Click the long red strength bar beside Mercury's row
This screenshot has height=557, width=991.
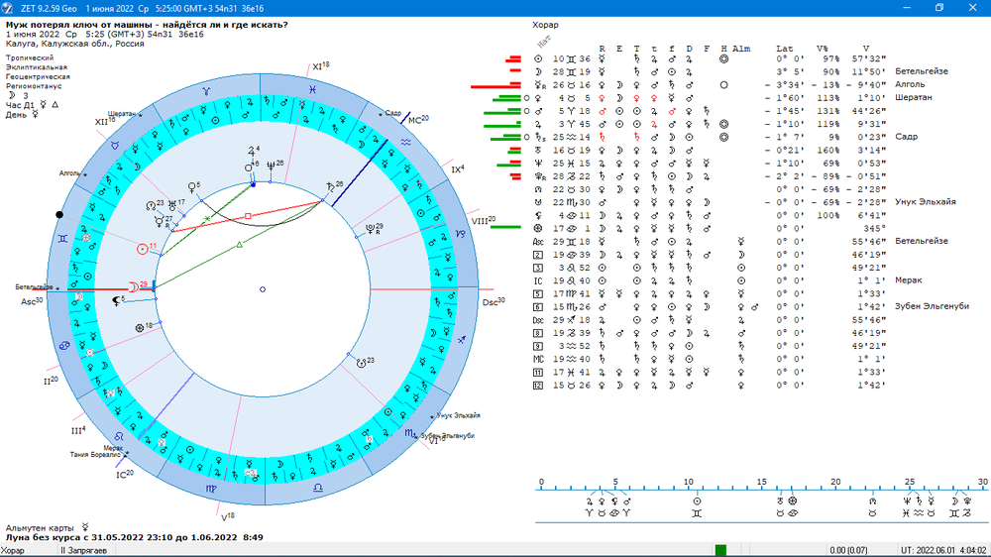tap(495, 85)
